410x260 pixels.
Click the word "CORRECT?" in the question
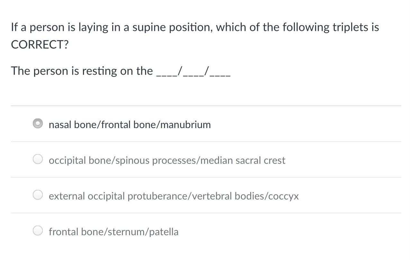[40, 44]
